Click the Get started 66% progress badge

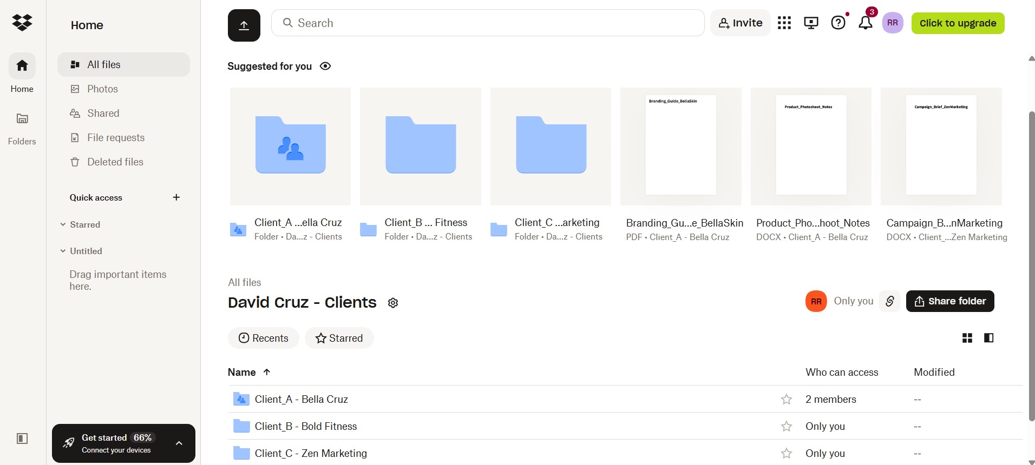(x=143, y=437)
